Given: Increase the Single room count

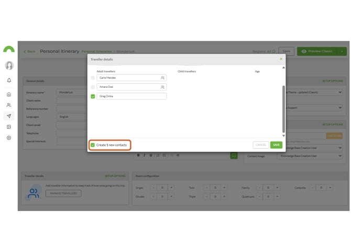Looking at the screenshot, I should (171, 188).
